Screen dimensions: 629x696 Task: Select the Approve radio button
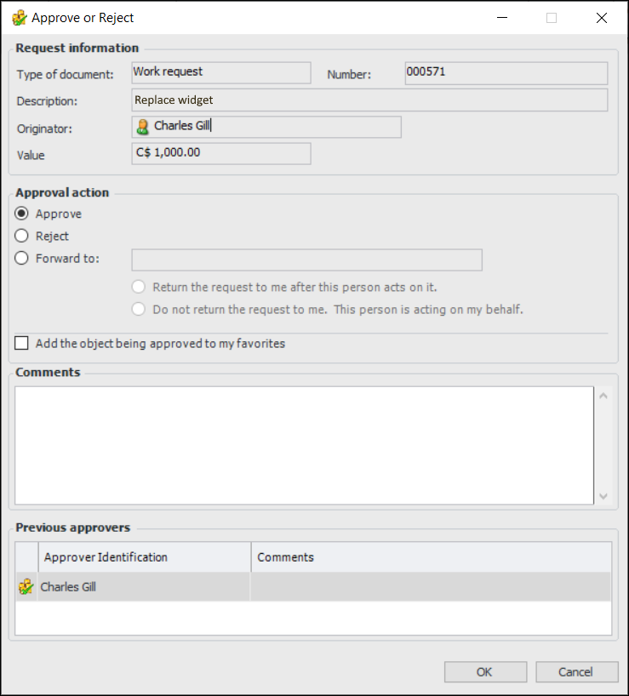click(x=22, y=214)
